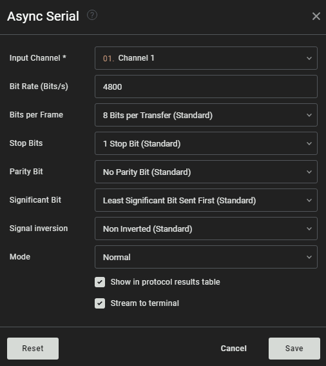Click the Cancel button

tap(233, 349)
